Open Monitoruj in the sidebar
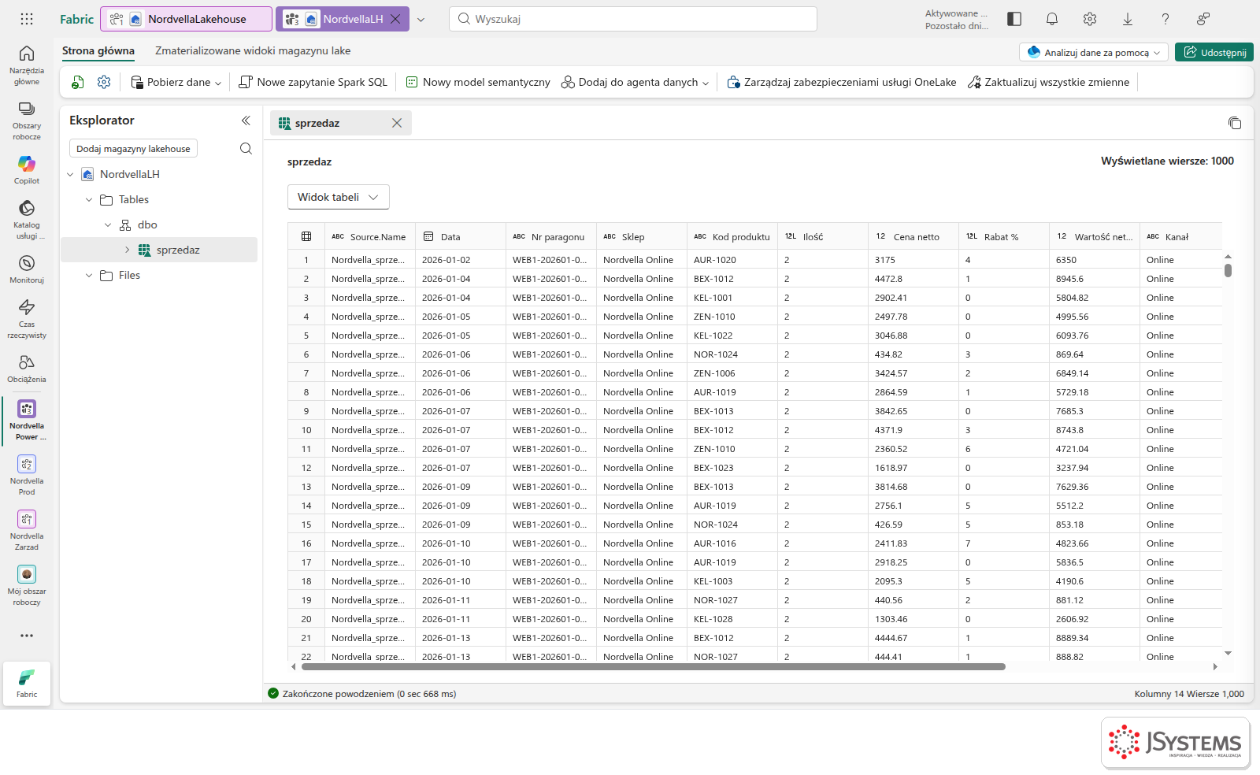1260x775 pixels. [27, 269]
